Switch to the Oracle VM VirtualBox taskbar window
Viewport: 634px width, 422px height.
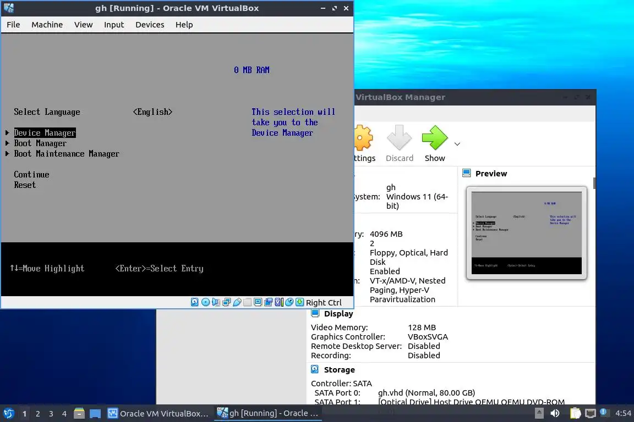[x=158, y=414]
